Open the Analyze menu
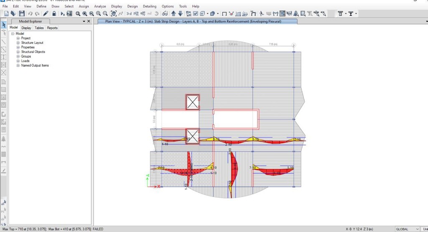428x232 pixels. click(100, 6)
